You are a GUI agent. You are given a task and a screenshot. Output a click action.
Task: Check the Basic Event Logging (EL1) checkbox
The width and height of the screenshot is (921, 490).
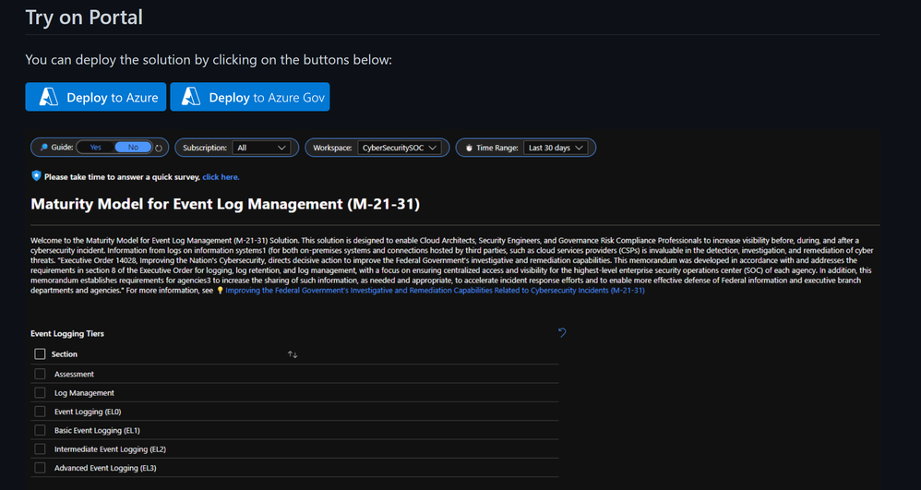pyautogui.click(x=40, y=430)
